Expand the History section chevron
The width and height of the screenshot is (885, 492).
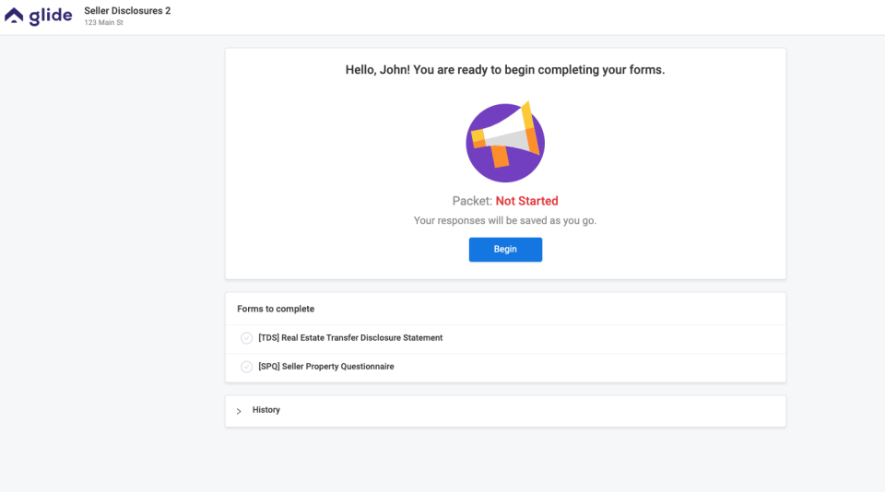click(239, 411)
